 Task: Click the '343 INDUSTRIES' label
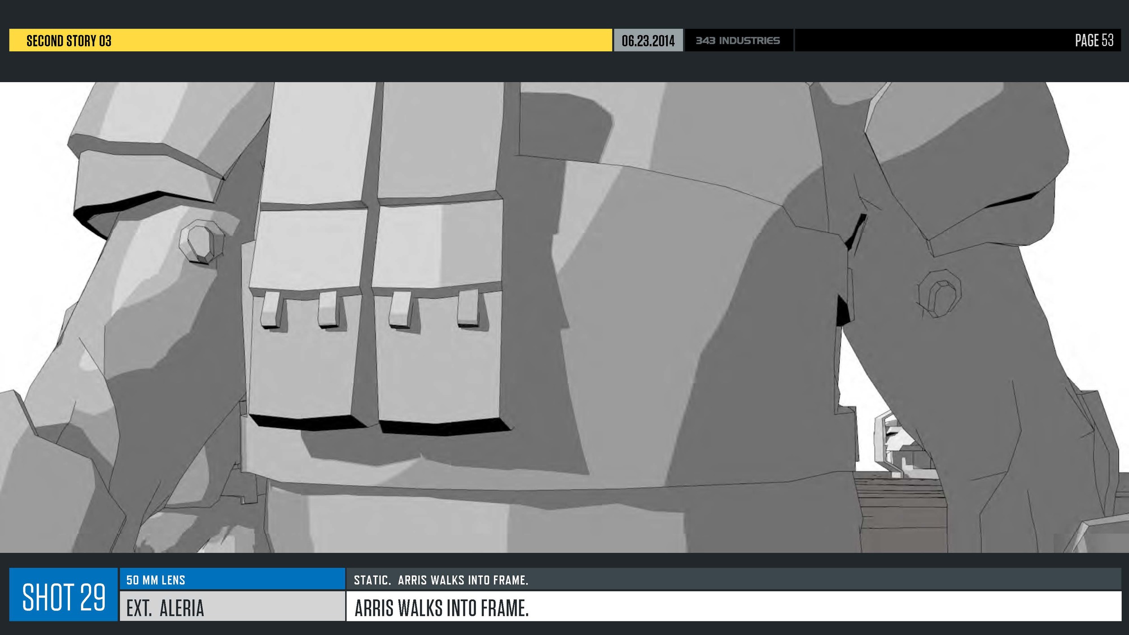[737, 41]
